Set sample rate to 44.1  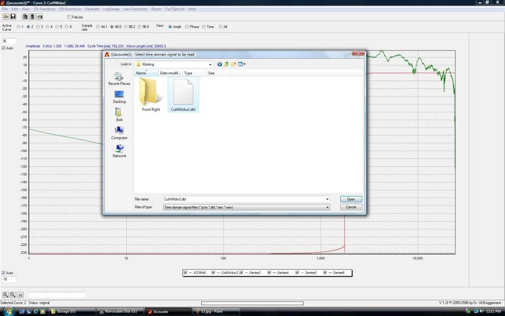pos(98,27)
